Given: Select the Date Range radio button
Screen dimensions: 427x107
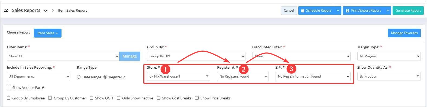Looking at the screenshot, I should coord(79,77).
